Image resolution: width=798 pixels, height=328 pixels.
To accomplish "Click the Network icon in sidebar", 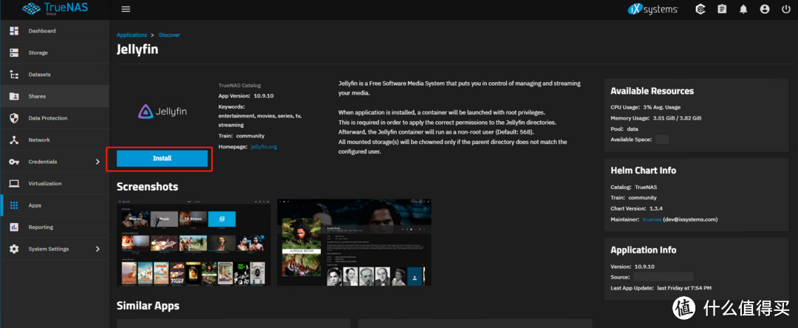I will click(x=14, y=140).
